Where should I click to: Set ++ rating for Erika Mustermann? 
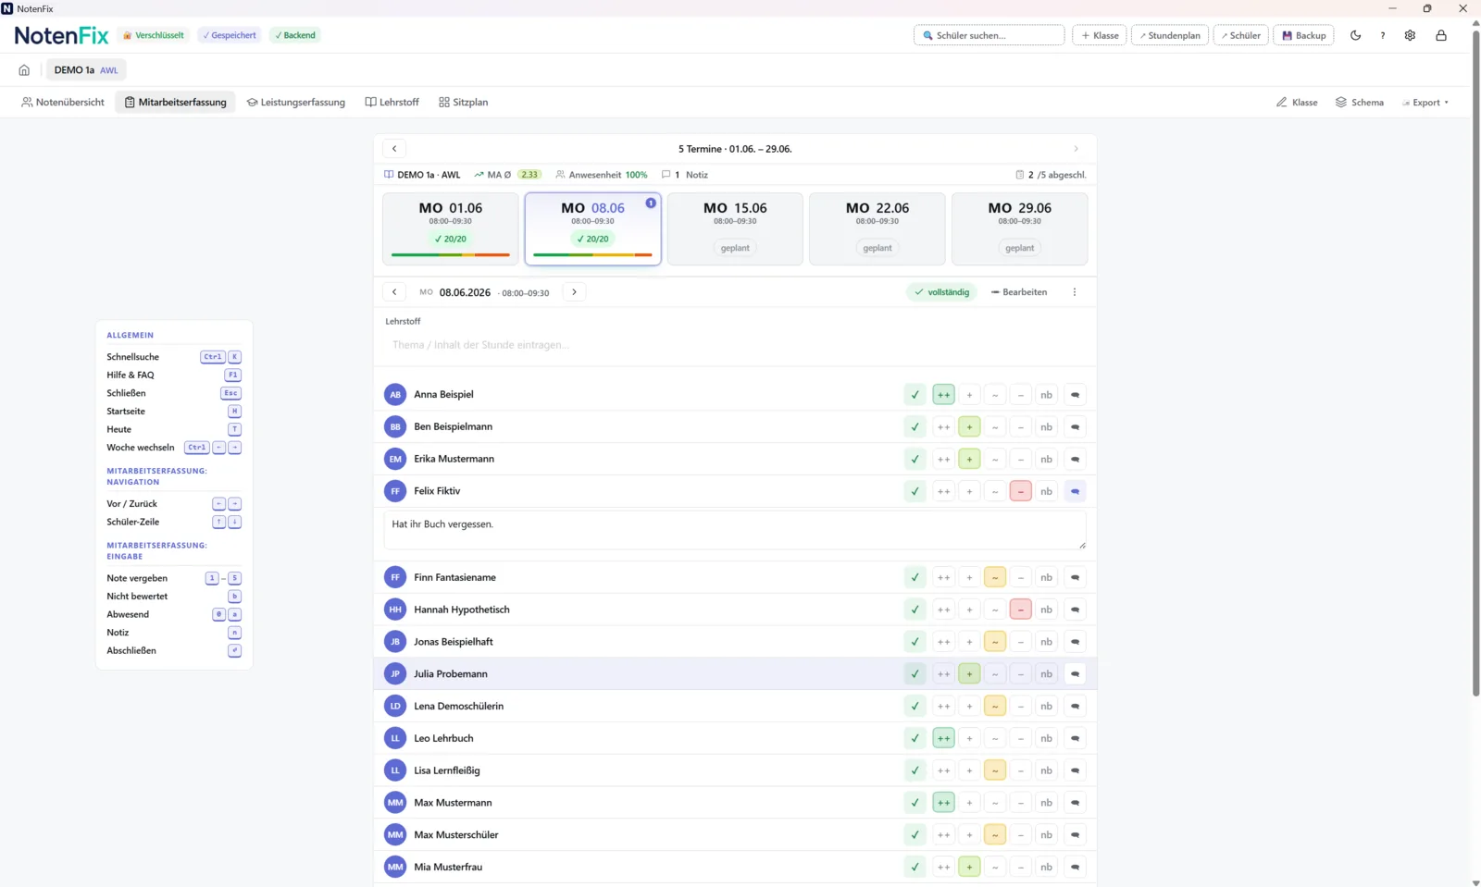pos(943,460)
